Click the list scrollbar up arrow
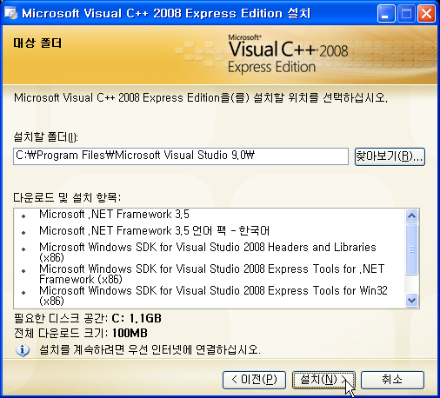 (411, 216)
